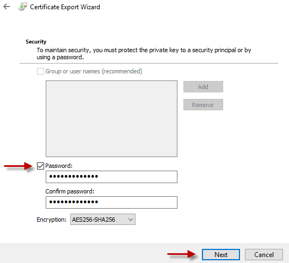
Task: Click the 'Security' heading text
Action: pos(36,42)
